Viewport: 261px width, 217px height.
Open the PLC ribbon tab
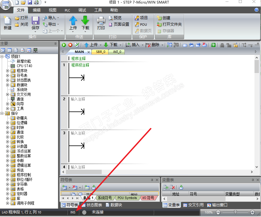(67, 10)
